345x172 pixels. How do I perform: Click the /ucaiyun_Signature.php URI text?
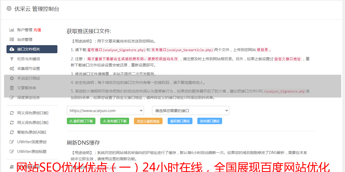pyautogui.click(x=284, y=91)
